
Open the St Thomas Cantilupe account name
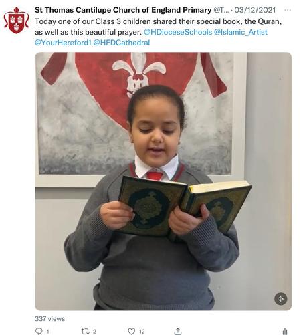coord(123,10)
